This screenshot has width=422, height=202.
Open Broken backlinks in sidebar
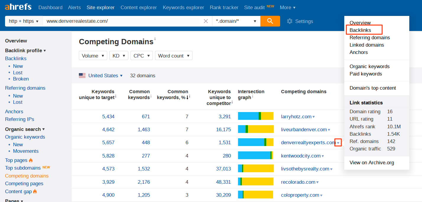(x=21, y=79)
